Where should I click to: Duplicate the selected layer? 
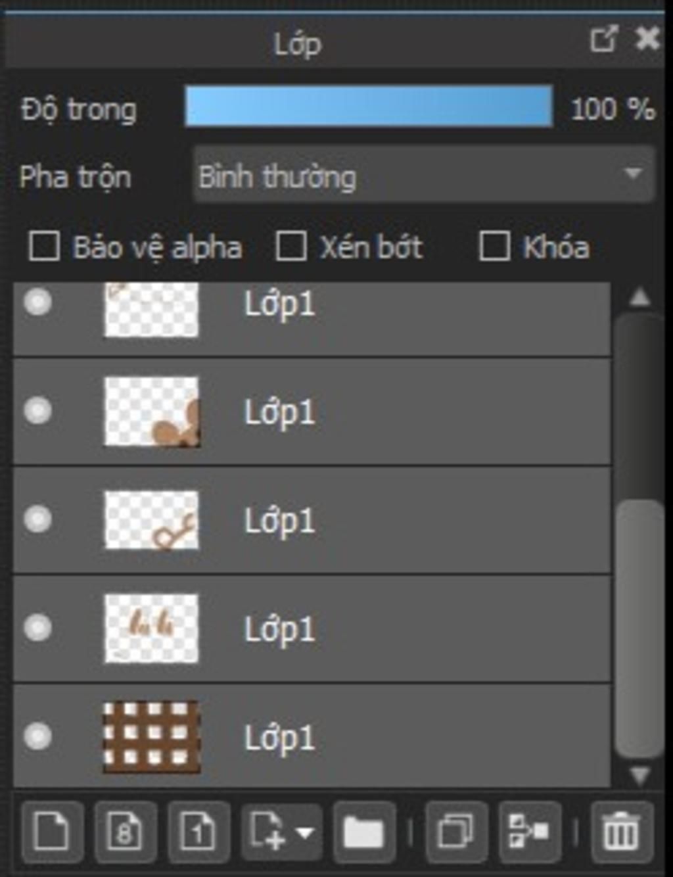(456, 832)
